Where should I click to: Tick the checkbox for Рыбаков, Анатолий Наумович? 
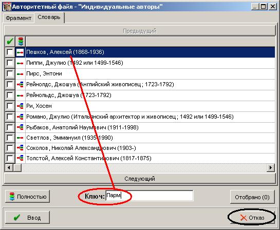click(x=10, y=127)
